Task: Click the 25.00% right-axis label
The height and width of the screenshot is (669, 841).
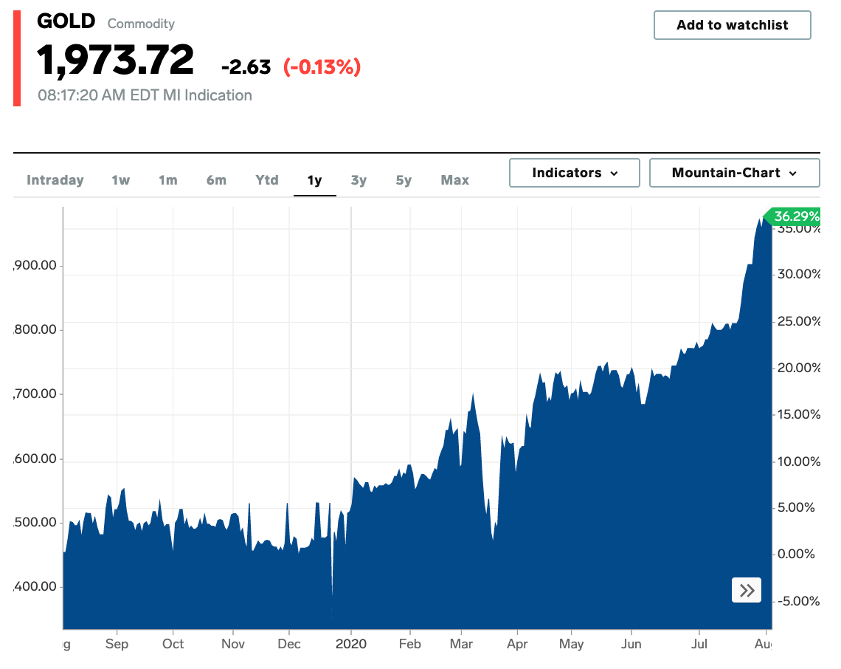Action: point(799,321)
